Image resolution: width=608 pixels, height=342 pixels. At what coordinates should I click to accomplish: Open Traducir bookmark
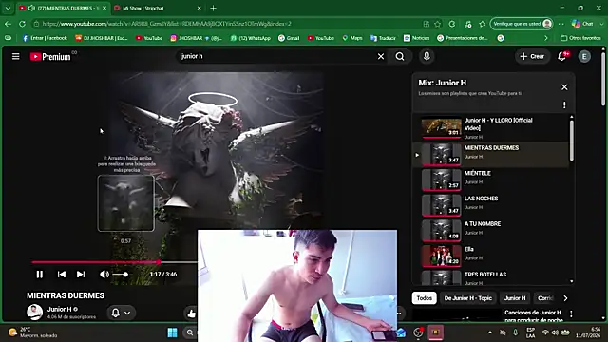383,38
